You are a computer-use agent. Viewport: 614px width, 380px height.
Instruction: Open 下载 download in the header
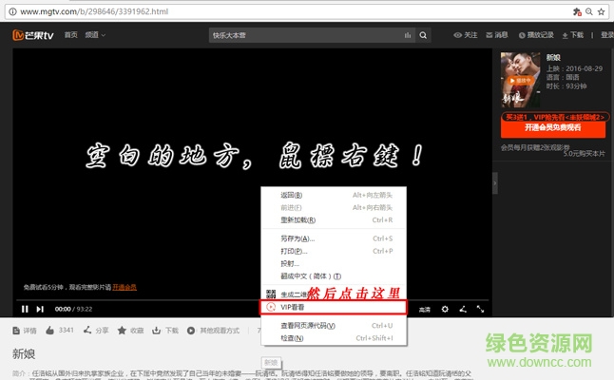[573, 35]
